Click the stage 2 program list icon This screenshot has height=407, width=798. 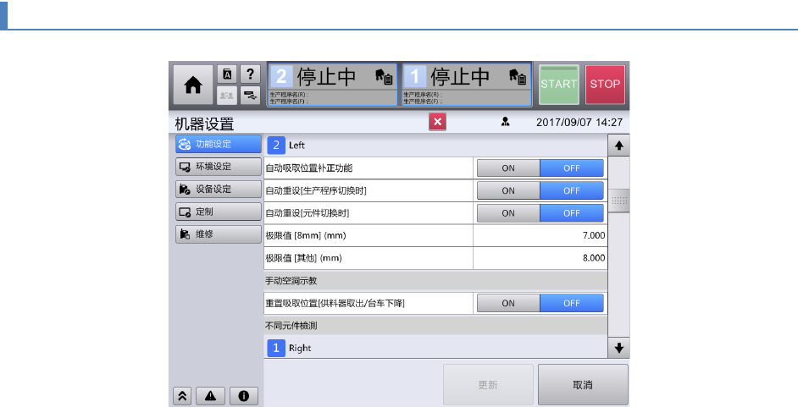click(385, 77)
